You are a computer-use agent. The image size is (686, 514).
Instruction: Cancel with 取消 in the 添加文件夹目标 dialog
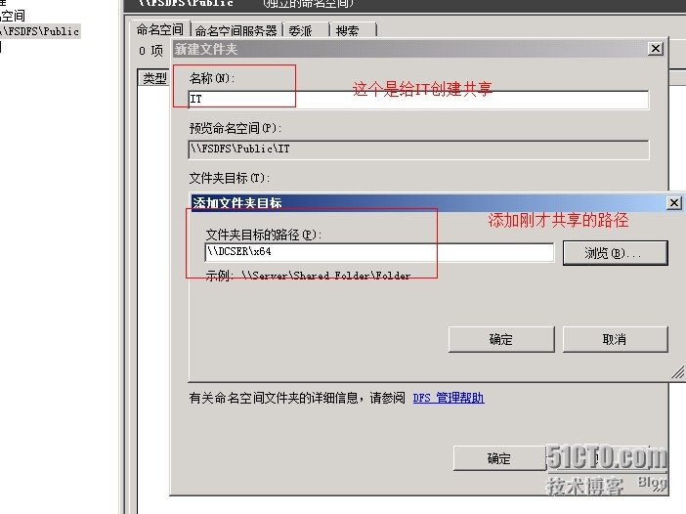coord(615,339)
